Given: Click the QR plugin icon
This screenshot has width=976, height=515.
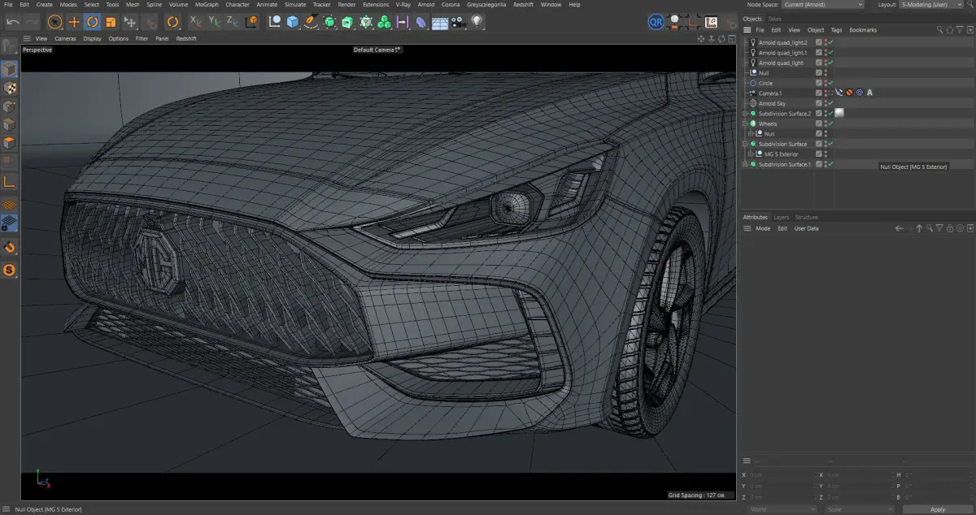Looking at the screenshot, I should pyautogui.click(x=656, y=22).
